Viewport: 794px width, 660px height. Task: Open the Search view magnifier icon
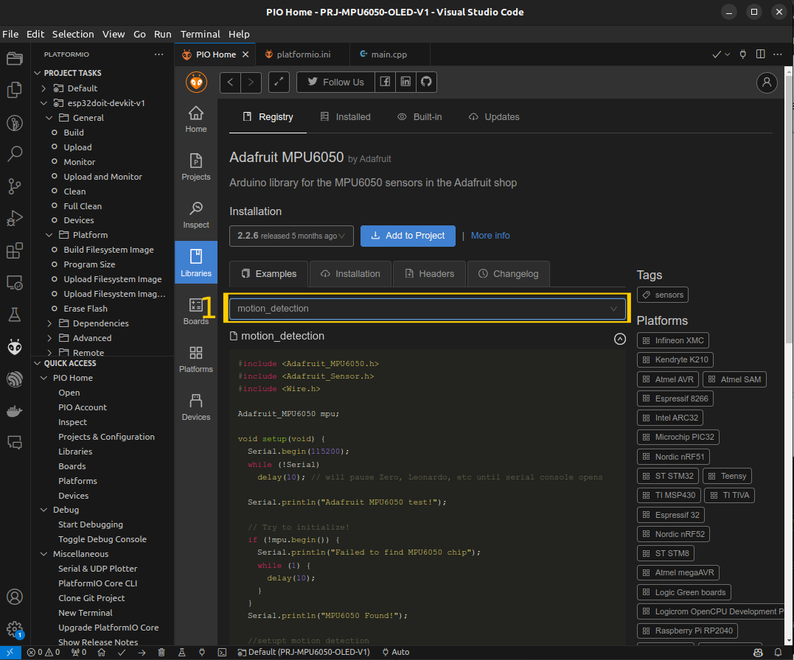[x=15, y=154]
